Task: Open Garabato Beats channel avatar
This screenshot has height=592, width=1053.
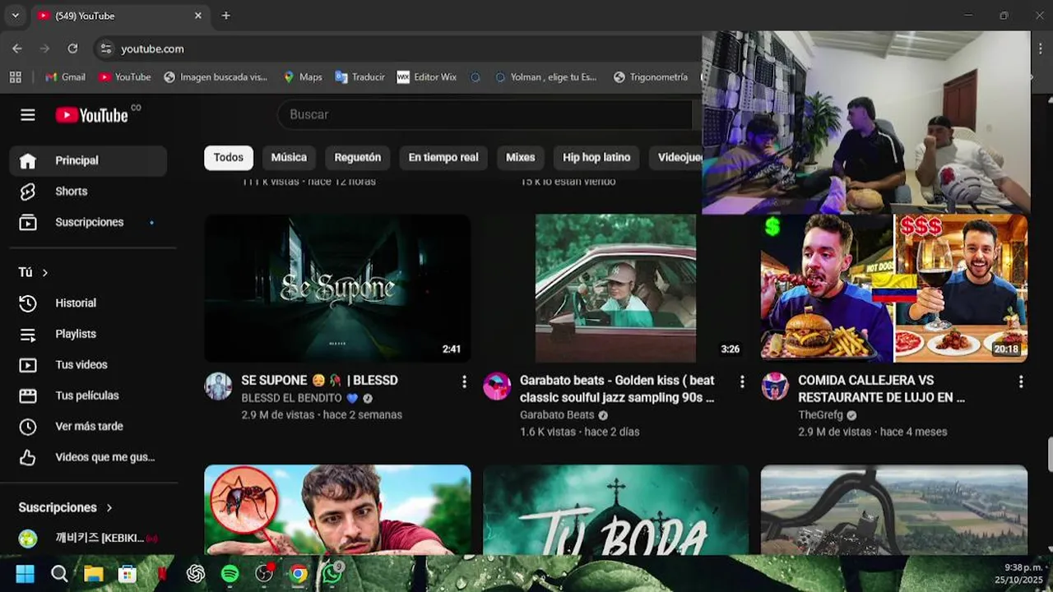Action: (x=497, y=386)
